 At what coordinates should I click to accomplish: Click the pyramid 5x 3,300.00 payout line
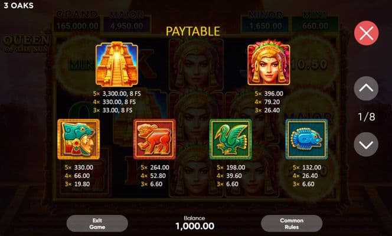pyautogui.click(x=117, y=94)
